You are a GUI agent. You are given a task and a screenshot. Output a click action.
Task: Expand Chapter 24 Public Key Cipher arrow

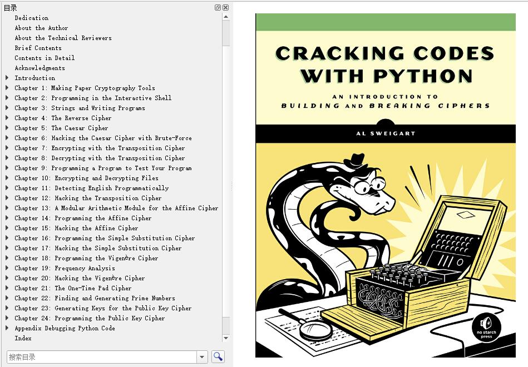pyautogui.click(x=7, y=318)
